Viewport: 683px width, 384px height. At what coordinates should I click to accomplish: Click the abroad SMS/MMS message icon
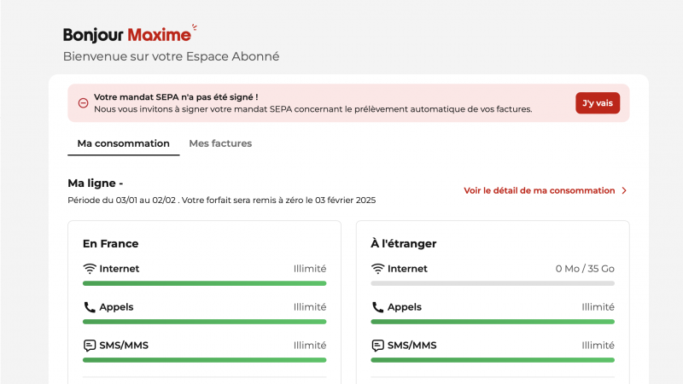377,346
